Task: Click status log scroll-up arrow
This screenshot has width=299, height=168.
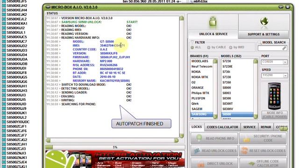Action: (182, 18)
